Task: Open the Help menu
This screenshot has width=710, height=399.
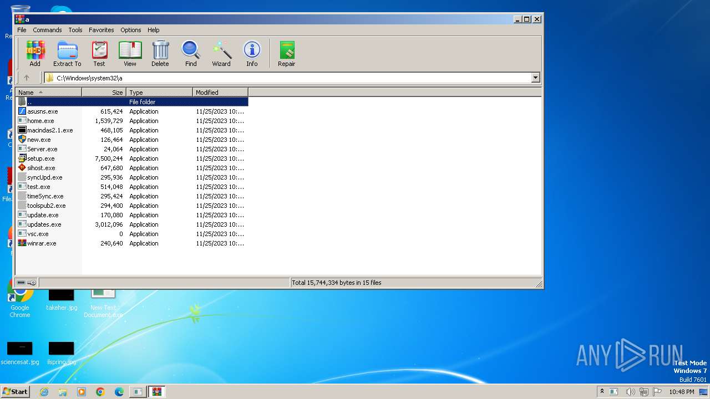Action: [x=154, y=30]
